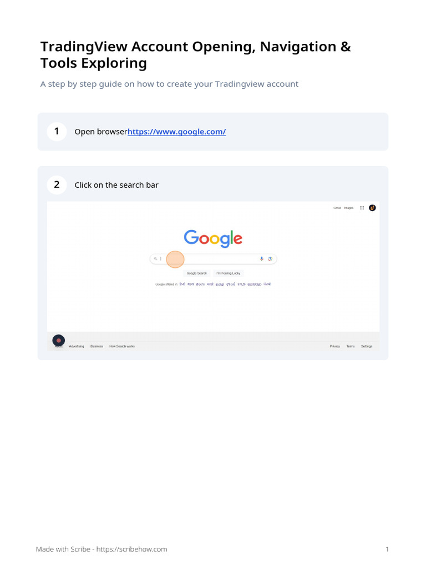426x569 pixels.
Task: Open the Settings footer menu
Action: click(x=367, y=346)
